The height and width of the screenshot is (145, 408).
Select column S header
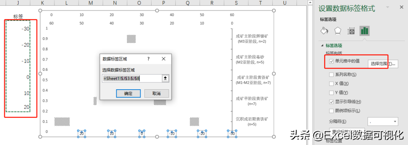[236, 3]
